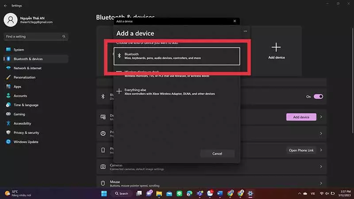The width and height of the screenshot is (354, 199).
Task: Select Bluetooth device type in dialog
Action: (177, 56)
